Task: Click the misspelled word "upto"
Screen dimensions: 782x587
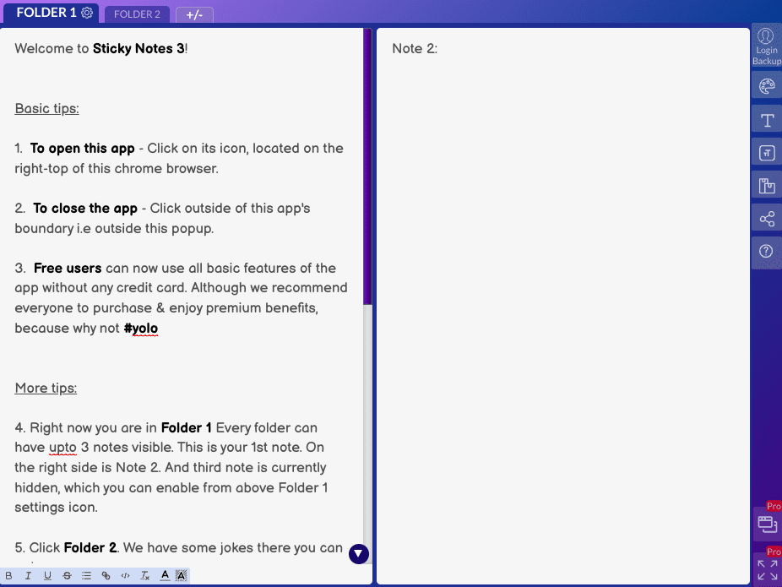Action: click(62, 448)
